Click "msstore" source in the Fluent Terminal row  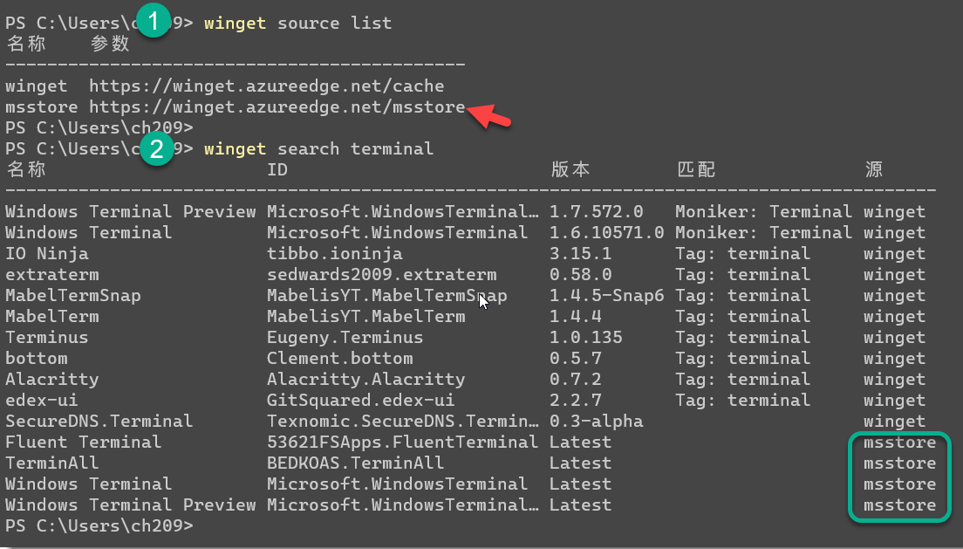pos(899,442)
